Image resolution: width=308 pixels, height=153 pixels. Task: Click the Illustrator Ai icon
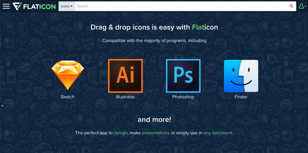[125, 76]
